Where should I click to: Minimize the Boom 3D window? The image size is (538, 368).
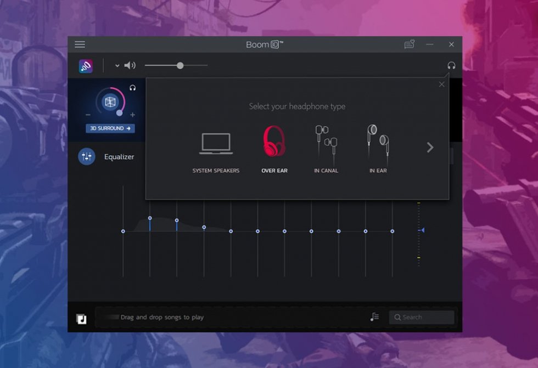click(x=429, y=44)
